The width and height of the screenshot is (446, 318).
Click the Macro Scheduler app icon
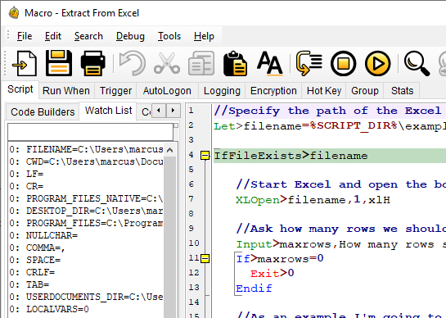click(14, 13)
